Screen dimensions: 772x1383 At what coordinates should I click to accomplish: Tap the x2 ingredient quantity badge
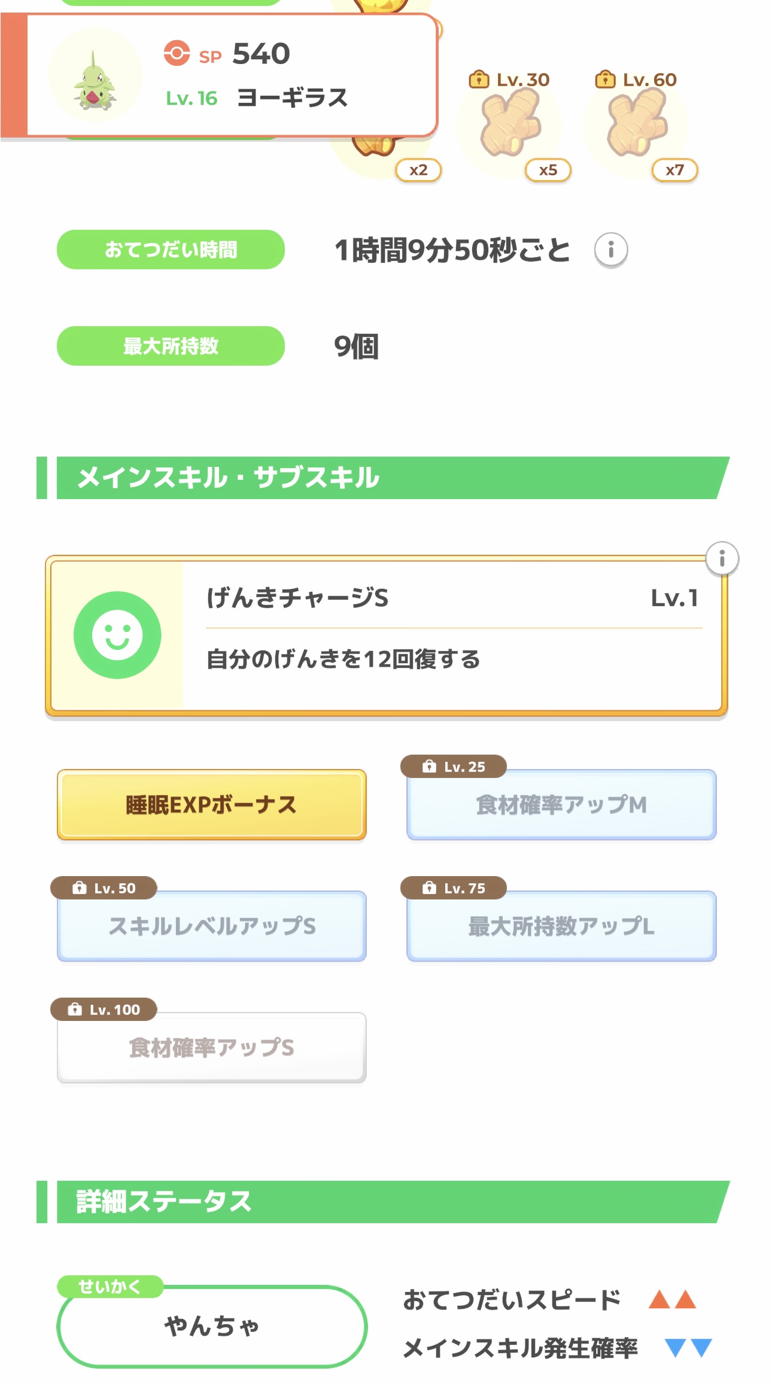tap(418, 170)
